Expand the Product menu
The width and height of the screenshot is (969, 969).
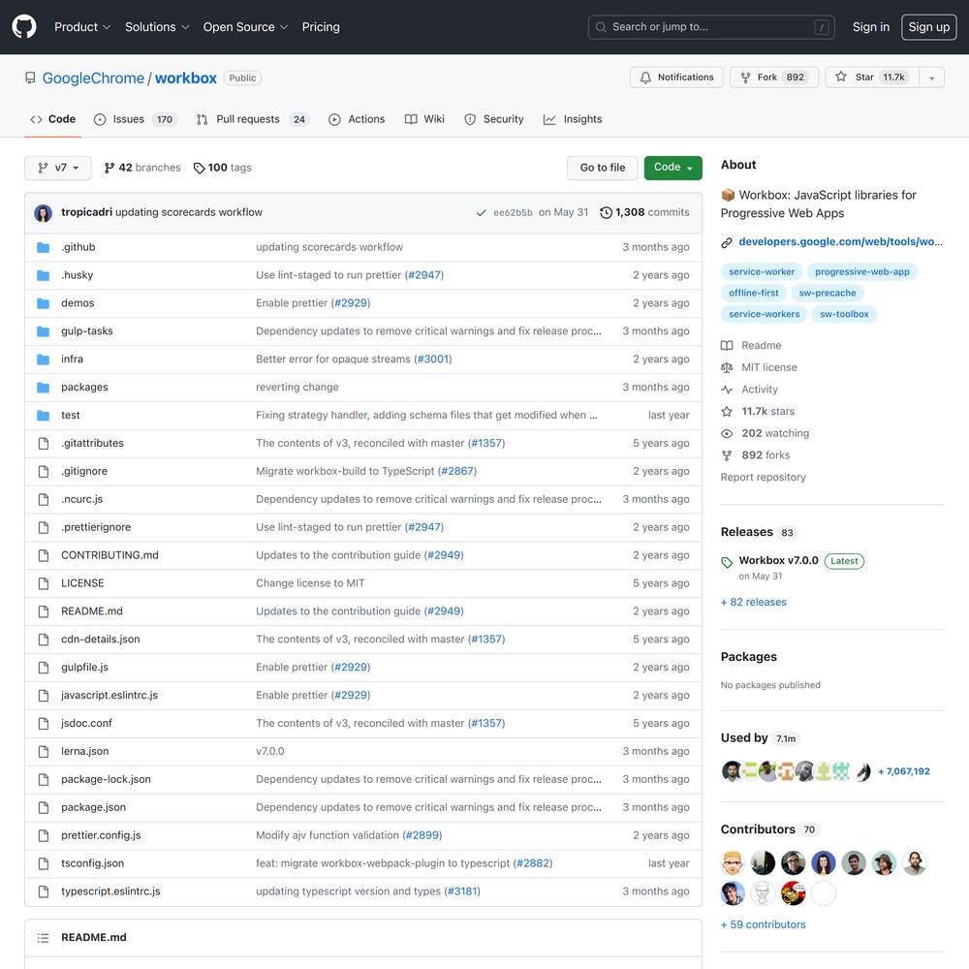82,26
